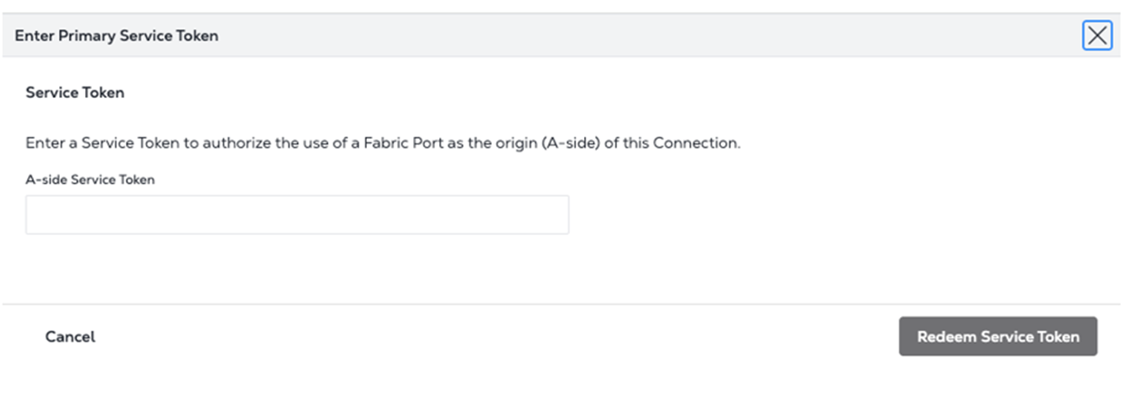Click the "Enter Primary Service Token" title

click(116, 36)
